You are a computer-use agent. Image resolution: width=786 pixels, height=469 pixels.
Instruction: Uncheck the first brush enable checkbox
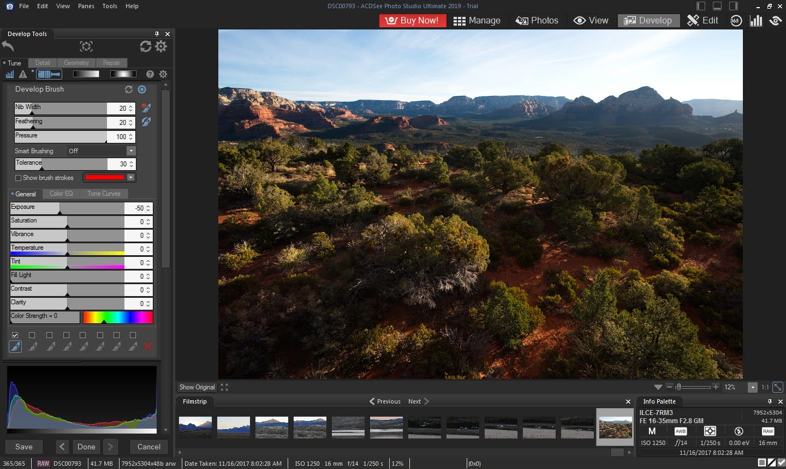click(x=15, y=335)
